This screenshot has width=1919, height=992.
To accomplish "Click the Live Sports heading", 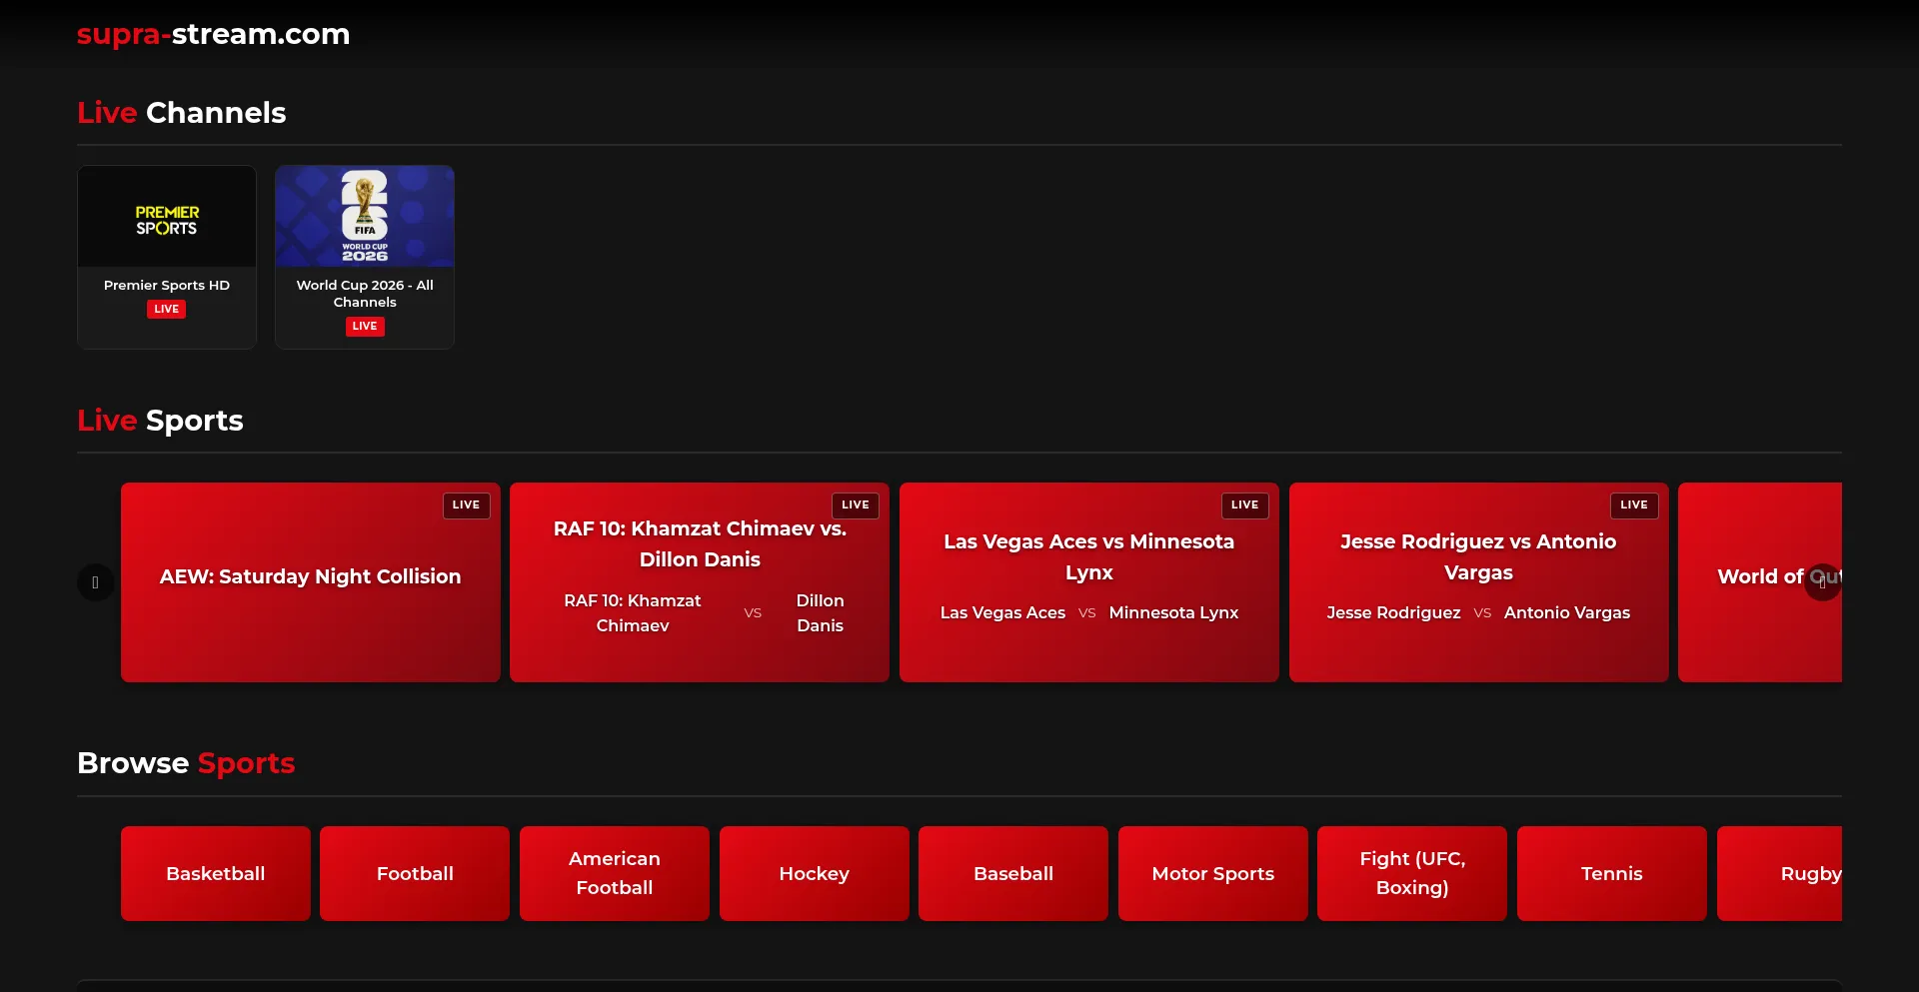I will (x=160, y=421).
